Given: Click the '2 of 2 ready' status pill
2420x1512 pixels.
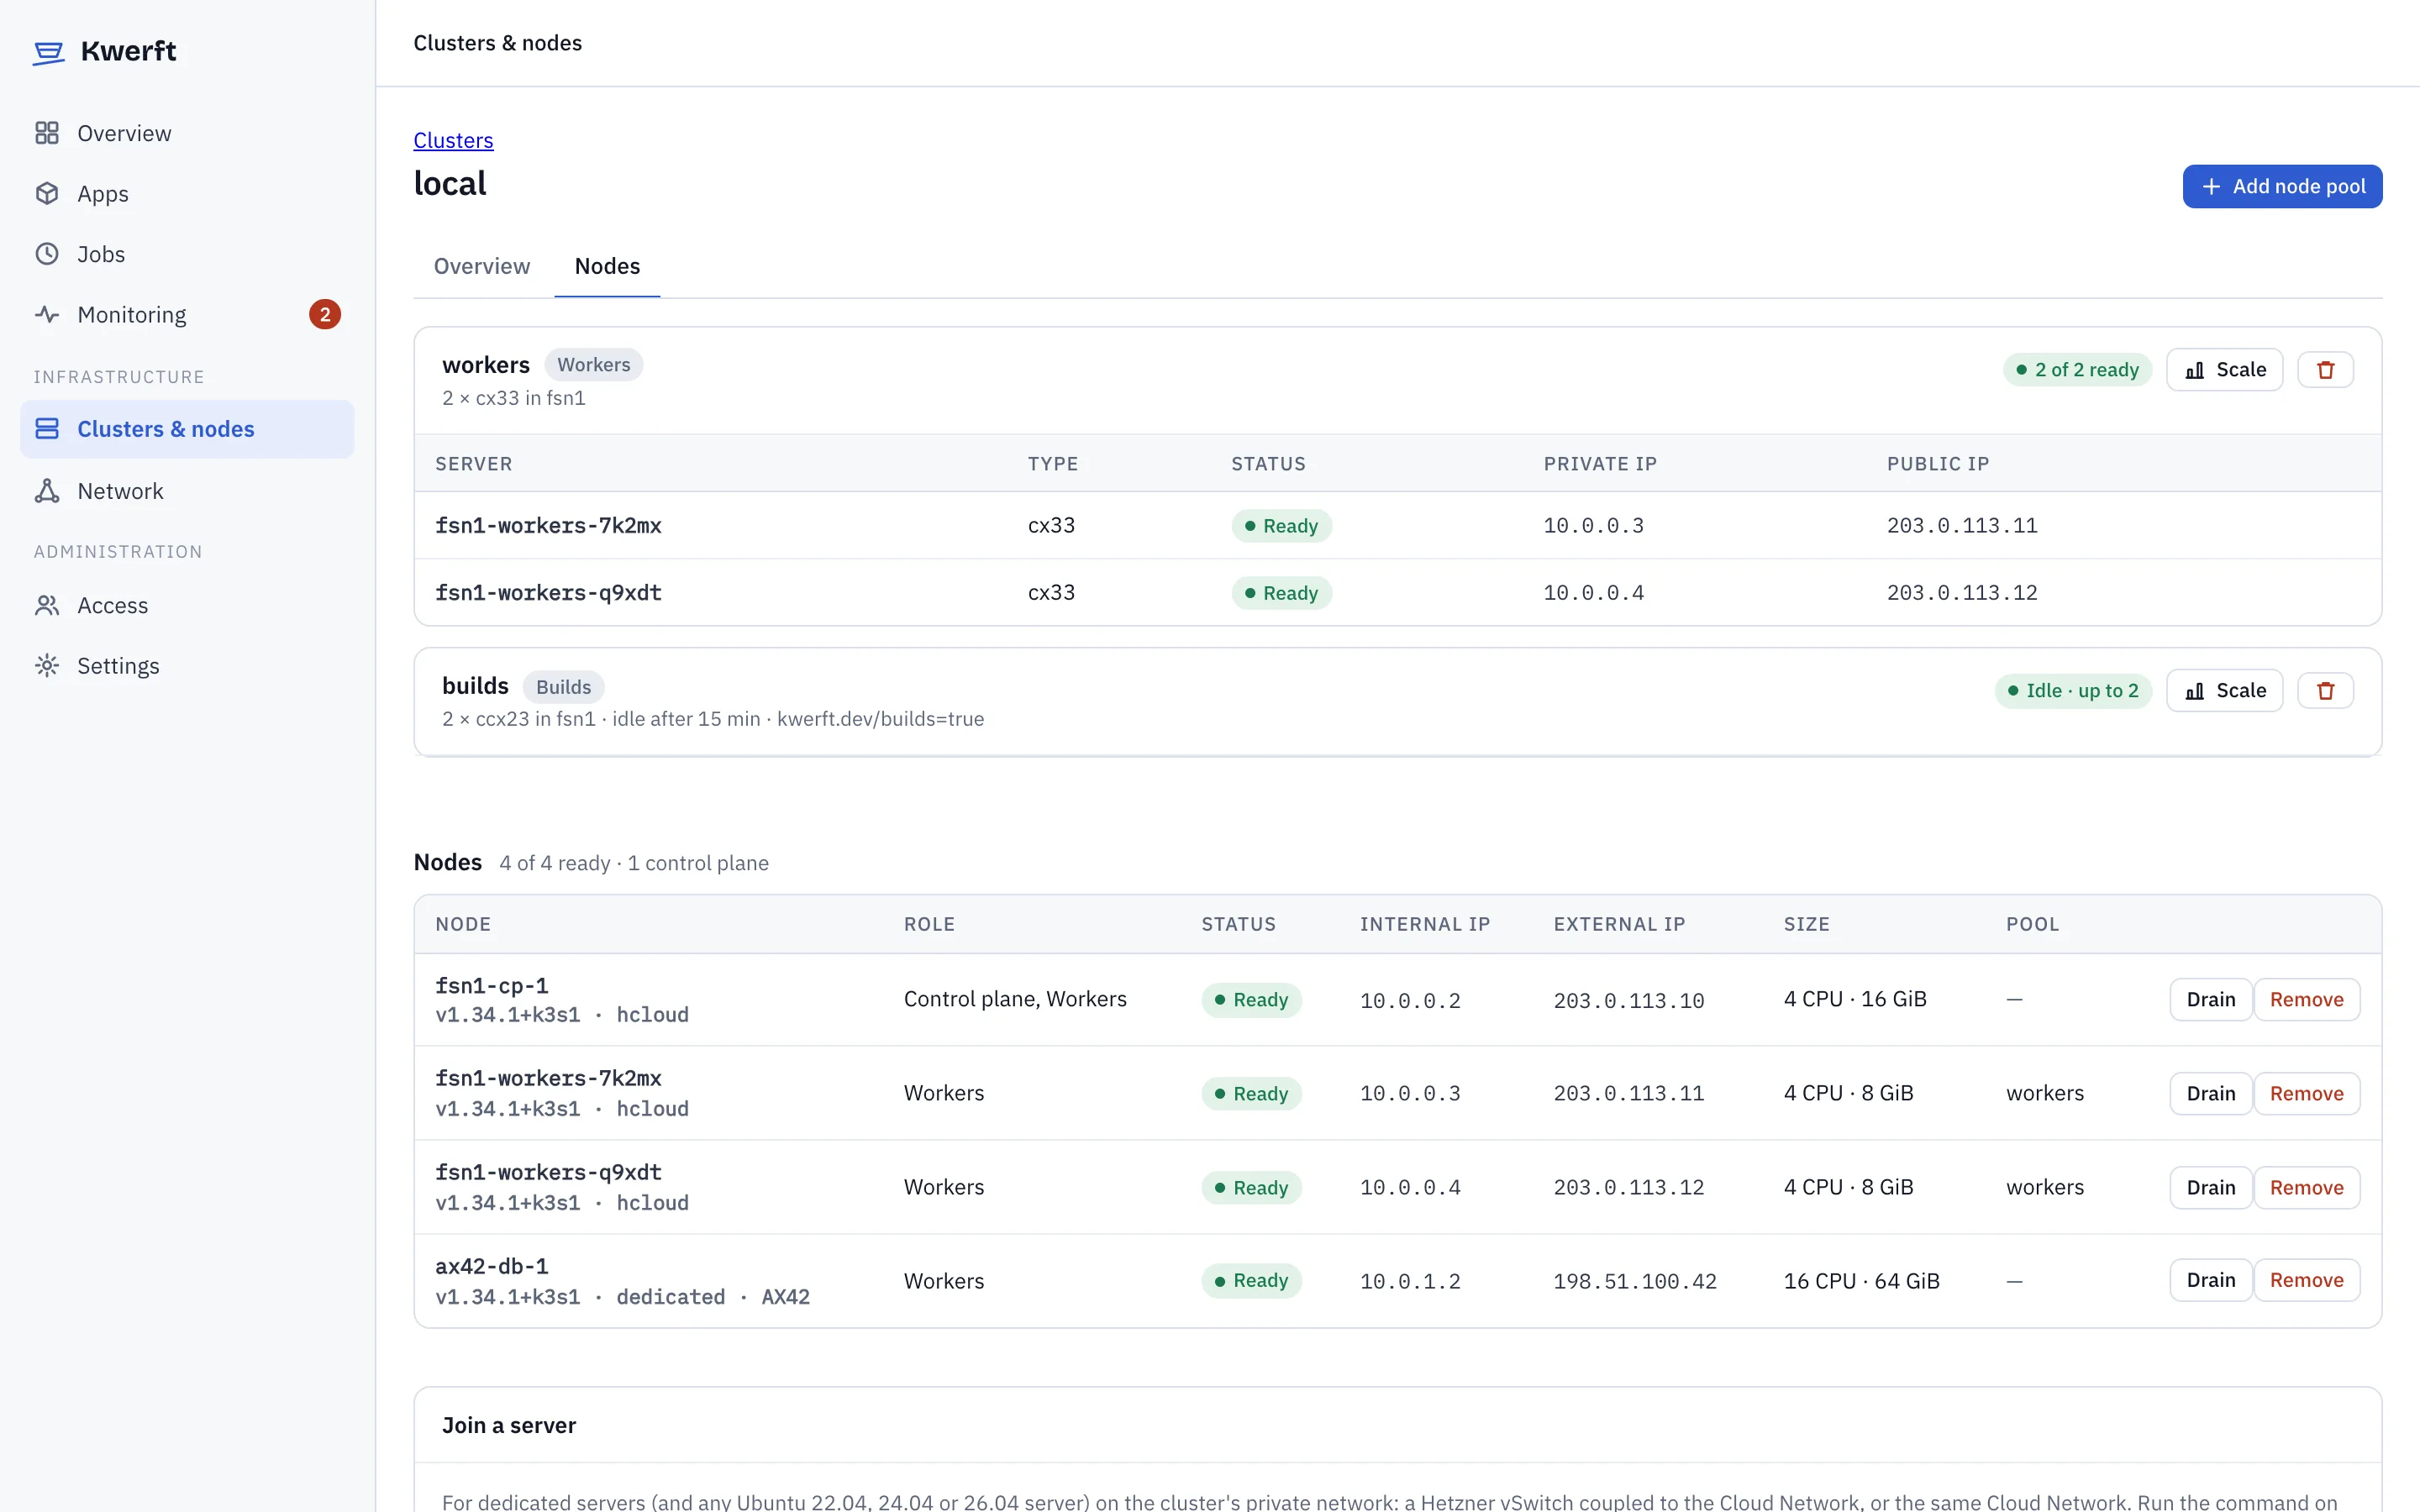Looking at the screenshot, I should coord(2077,370).
